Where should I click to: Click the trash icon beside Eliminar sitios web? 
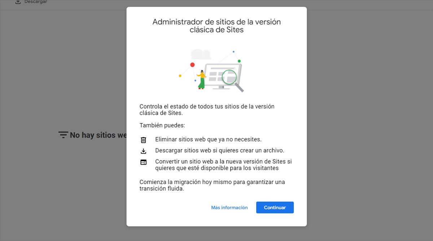click(x=144, y=140)
